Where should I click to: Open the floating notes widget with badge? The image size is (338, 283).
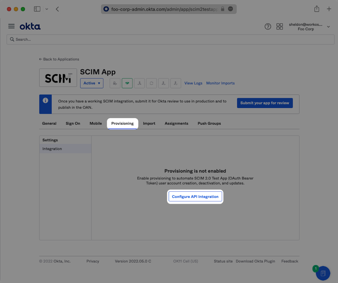(x=323, y=273)
